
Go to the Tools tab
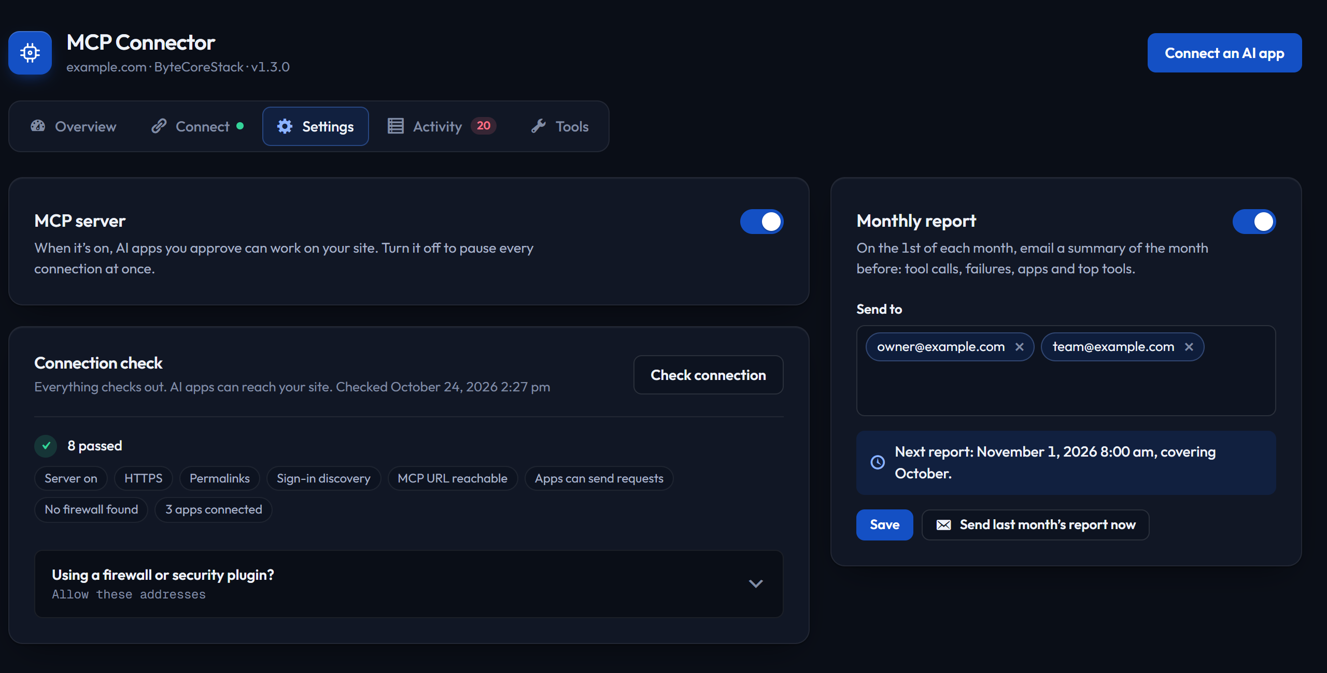point(560,126)
